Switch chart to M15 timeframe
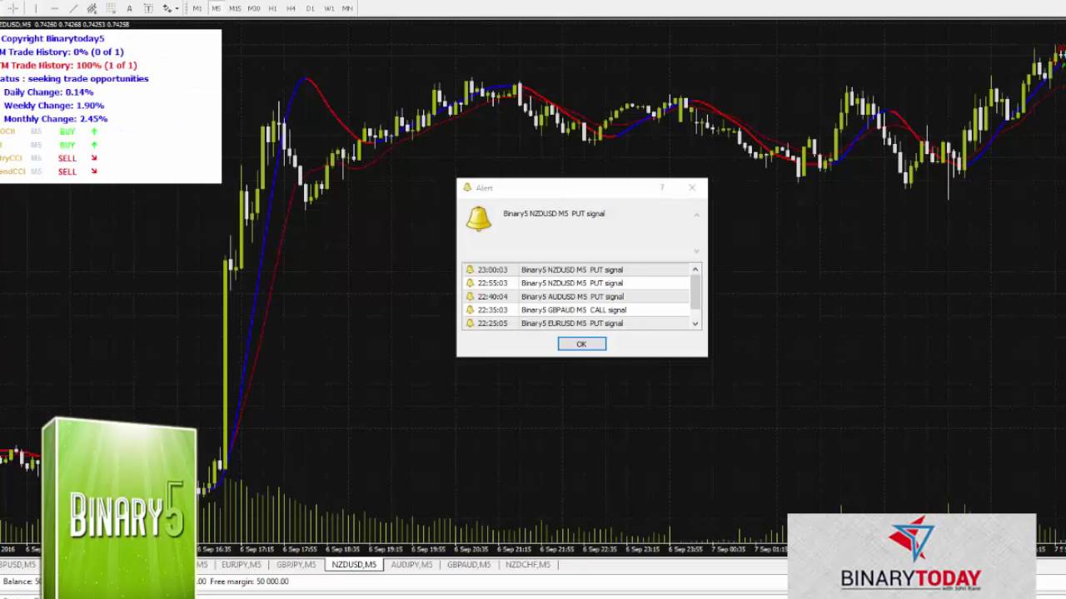 tap(235, 8)
